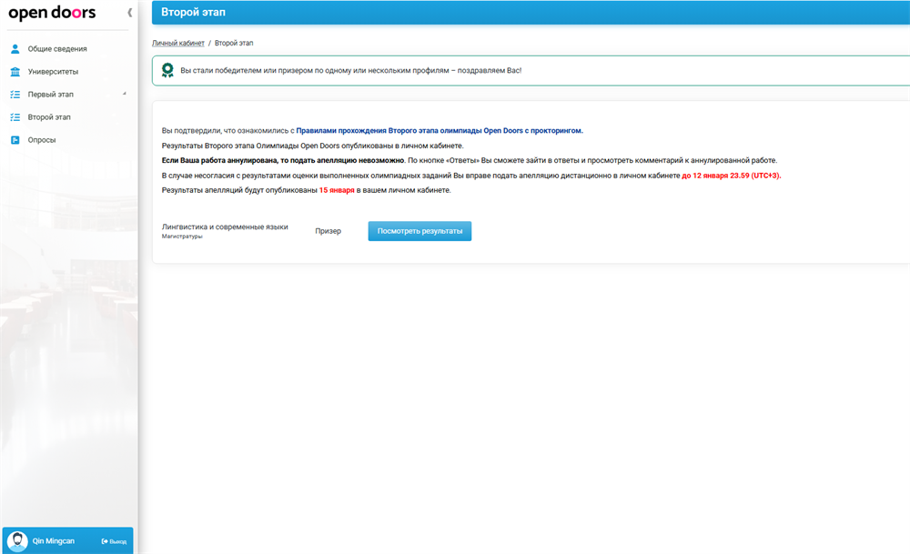910x554 pixels.
Task: Click the Лингвистика и современные языки label
Action: 225,227
